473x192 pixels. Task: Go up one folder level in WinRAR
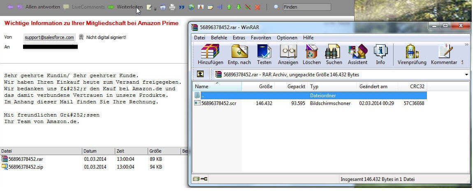[x=200, y=74]
